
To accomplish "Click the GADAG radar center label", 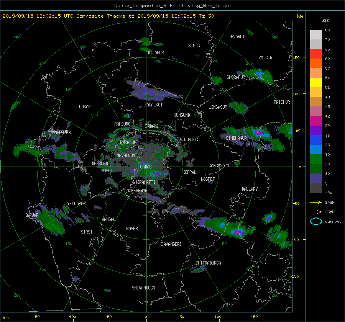I will (x=146, y=167).
